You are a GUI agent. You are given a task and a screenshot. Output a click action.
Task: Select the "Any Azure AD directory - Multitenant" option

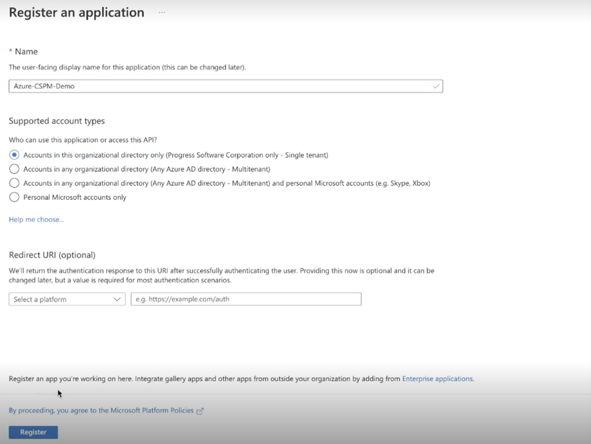point(14,169)
